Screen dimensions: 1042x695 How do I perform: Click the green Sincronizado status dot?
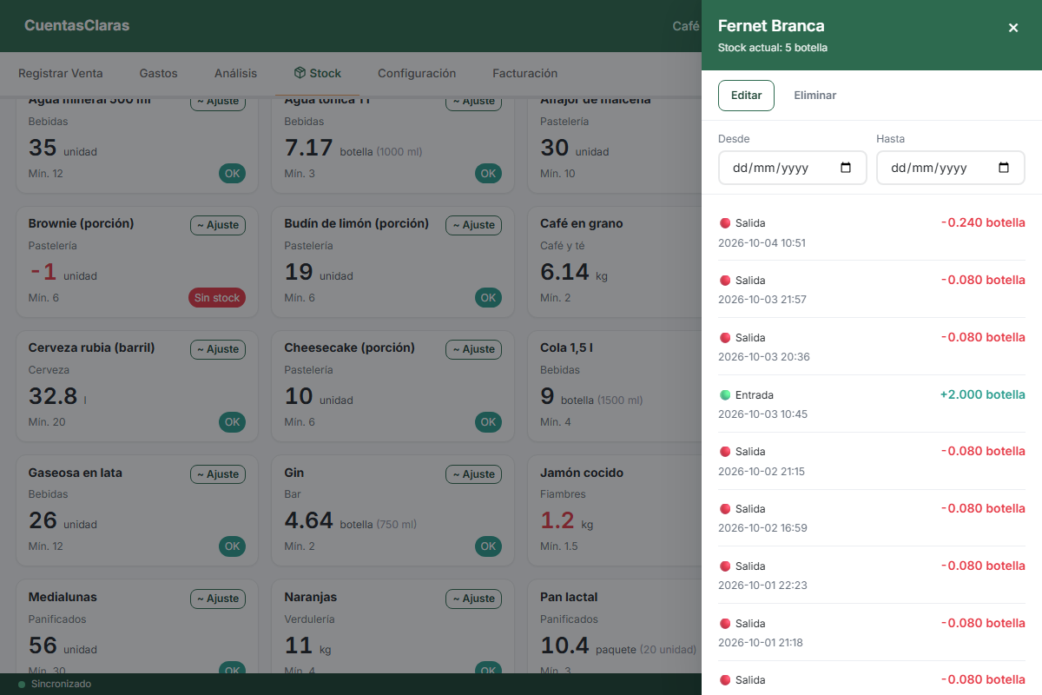(x=22, y=685)
